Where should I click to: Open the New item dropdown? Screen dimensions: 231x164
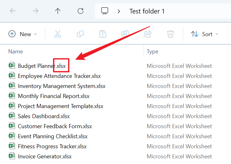coord(23,34)
